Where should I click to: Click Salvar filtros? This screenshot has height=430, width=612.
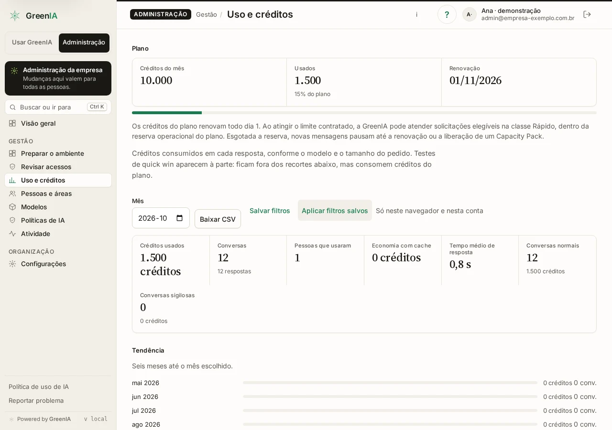(270, 211)
